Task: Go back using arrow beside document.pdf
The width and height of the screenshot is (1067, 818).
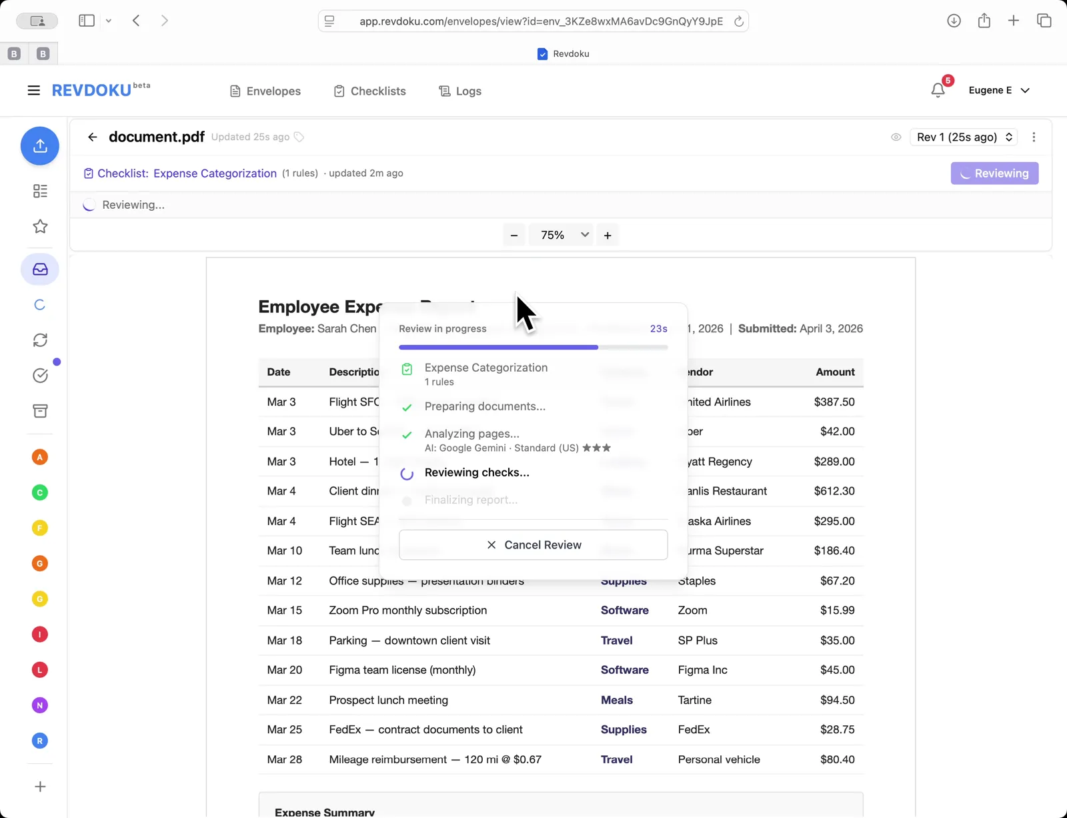Action: (93, 137)
